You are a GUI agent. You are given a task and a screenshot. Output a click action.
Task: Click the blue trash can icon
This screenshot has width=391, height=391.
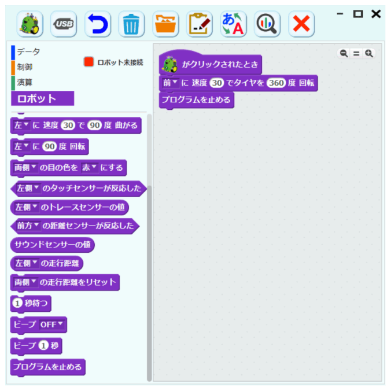[131, 24]
